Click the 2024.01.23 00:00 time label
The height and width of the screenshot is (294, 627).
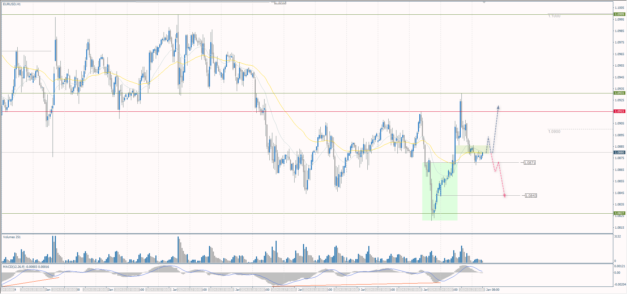[409, 290]
